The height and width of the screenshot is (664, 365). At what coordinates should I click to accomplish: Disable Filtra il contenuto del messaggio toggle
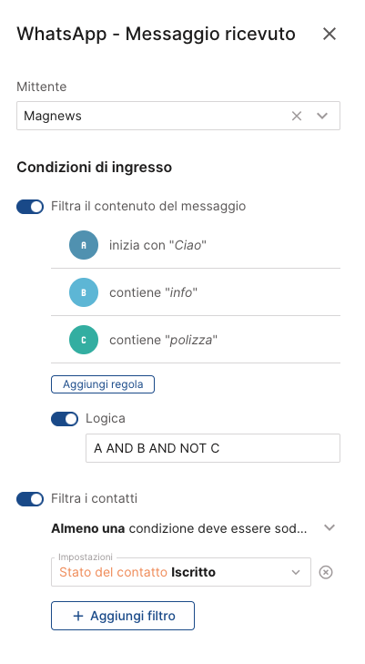(30, 207)
